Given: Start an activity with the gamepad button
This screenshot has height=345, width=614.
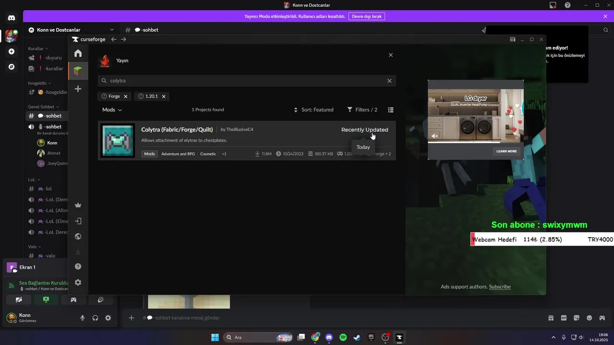Looking at the screenshot, I should (73, 299).
